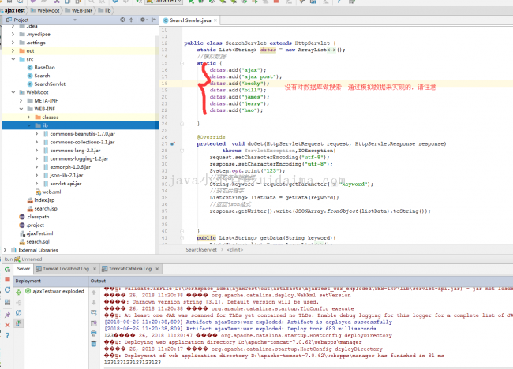Collapse the WEB-INF folder
The image size is (513, 369).
pyautogui.click(x=21, y=109)
